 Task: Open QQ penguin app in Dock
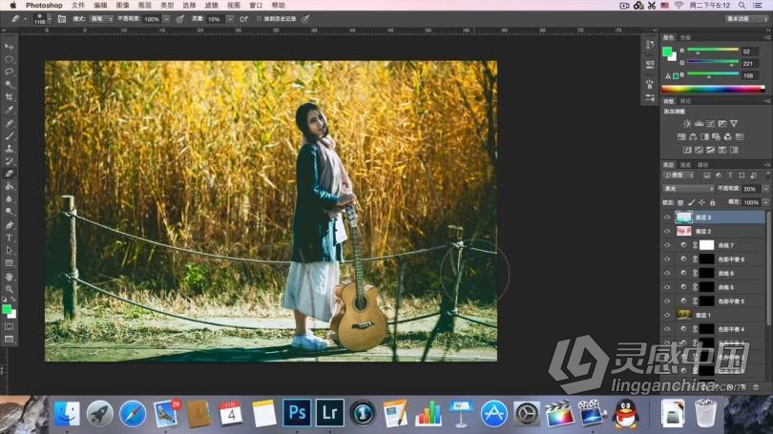tap(626, 413)
